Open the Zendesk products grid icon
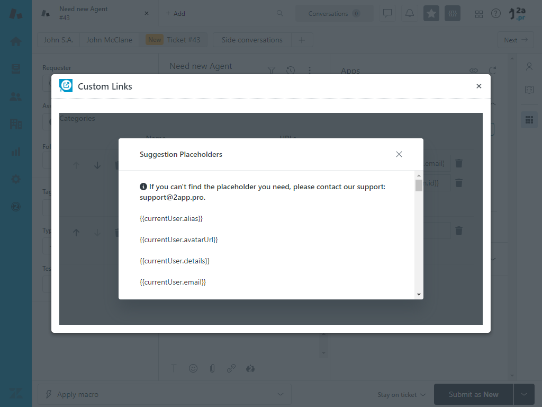This screenshot has width=542, height=407. click(479, 14)
